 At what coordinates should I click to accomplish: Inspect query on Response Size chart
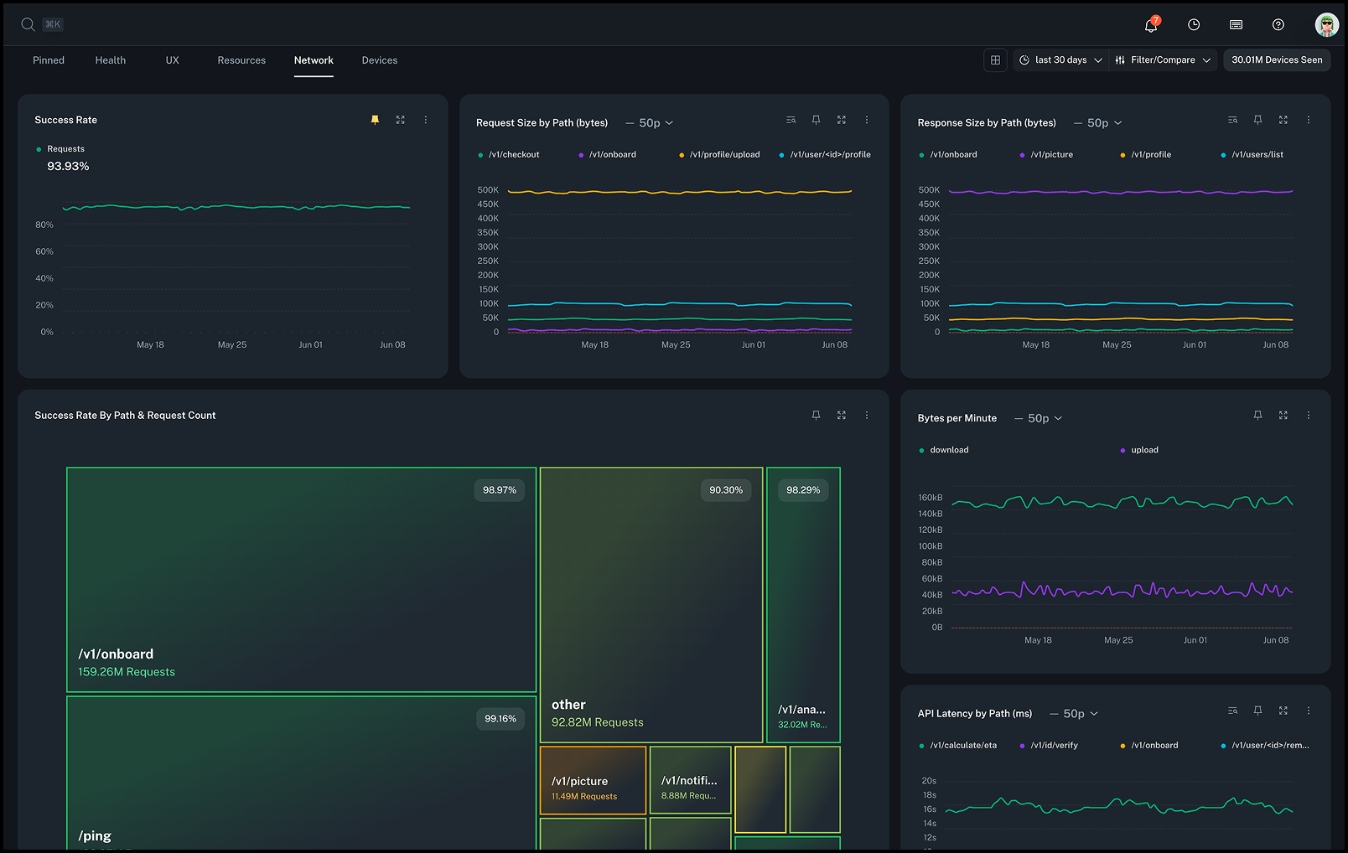point(1232,120)
